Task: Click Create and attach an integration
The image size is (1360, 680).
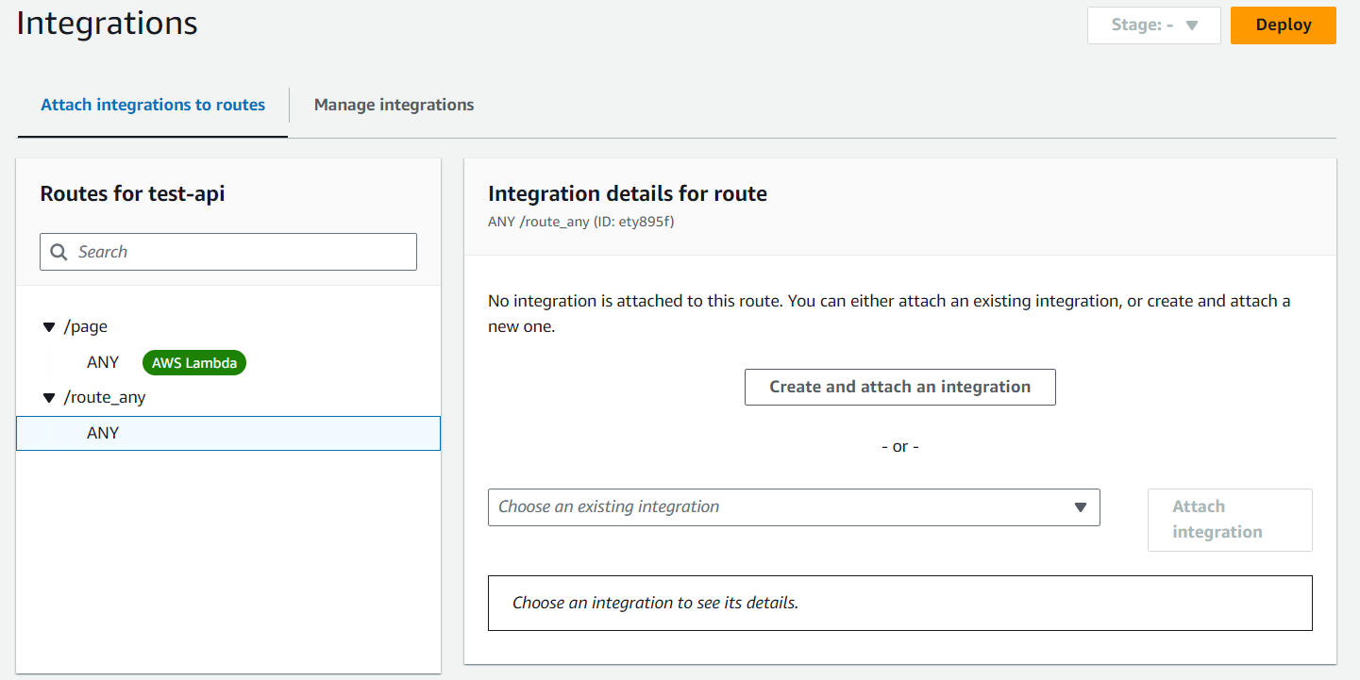Action: pyautogui.click(x=899, y=387)
